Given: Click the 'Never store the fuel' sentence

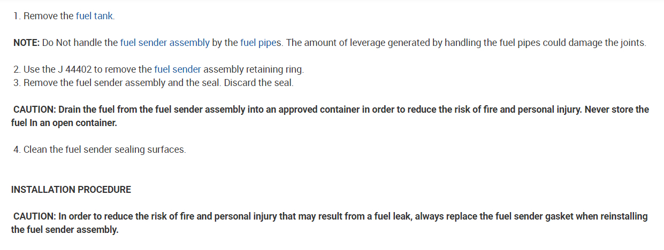Looking at the screenshot, I should (x=615, y=110).
